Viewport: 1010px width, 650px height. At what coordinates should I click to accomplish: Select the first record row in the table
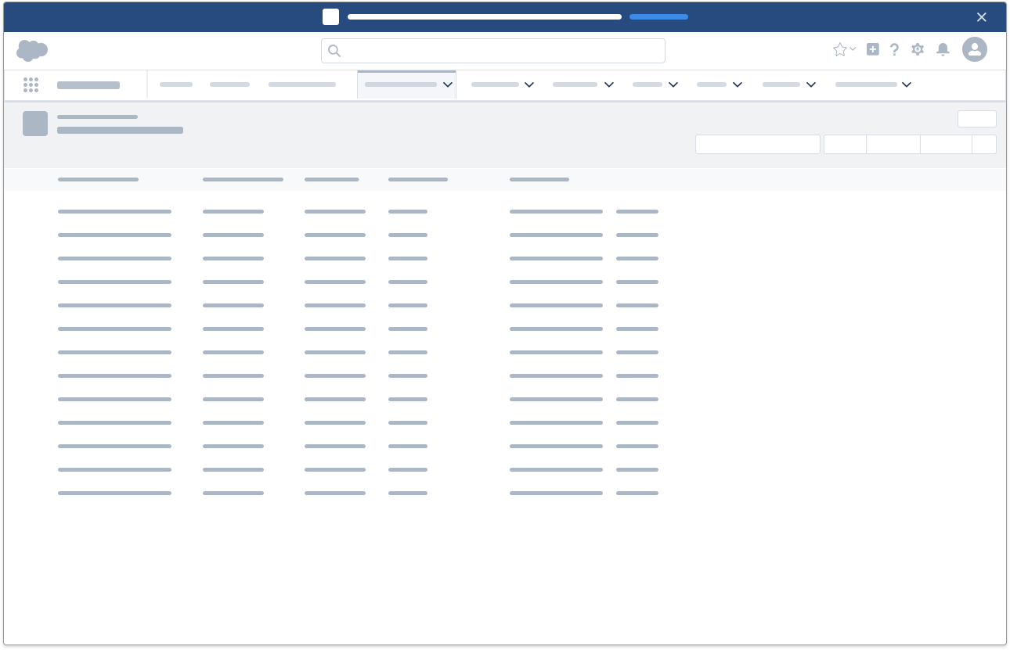[x=114, y=211]
